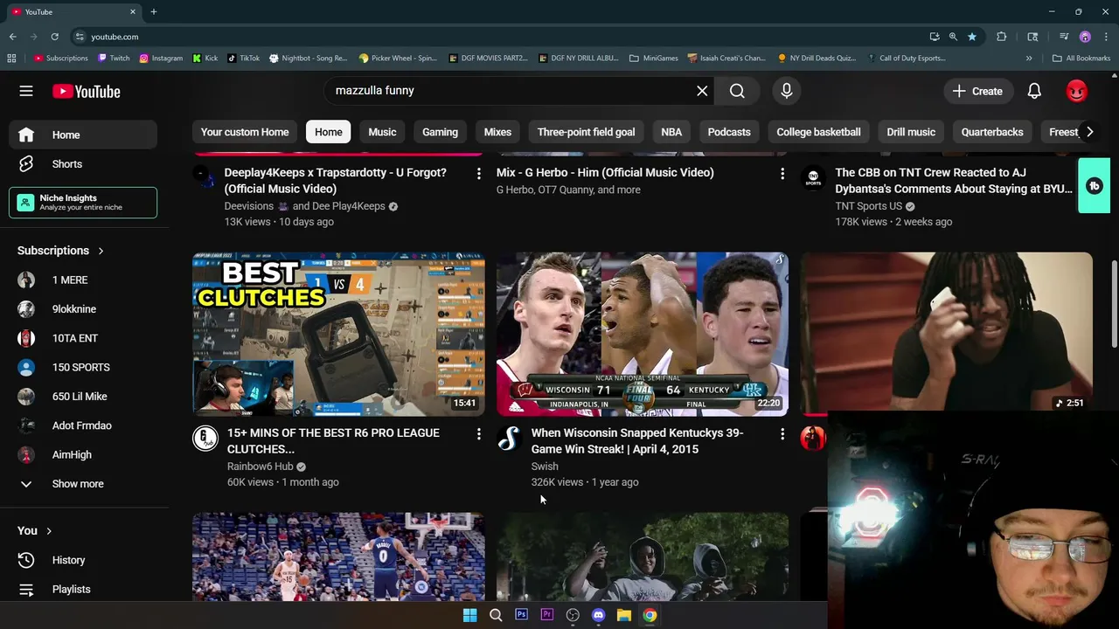1119x629 pixels.
Task: Click the Create button
Action: 977,91
